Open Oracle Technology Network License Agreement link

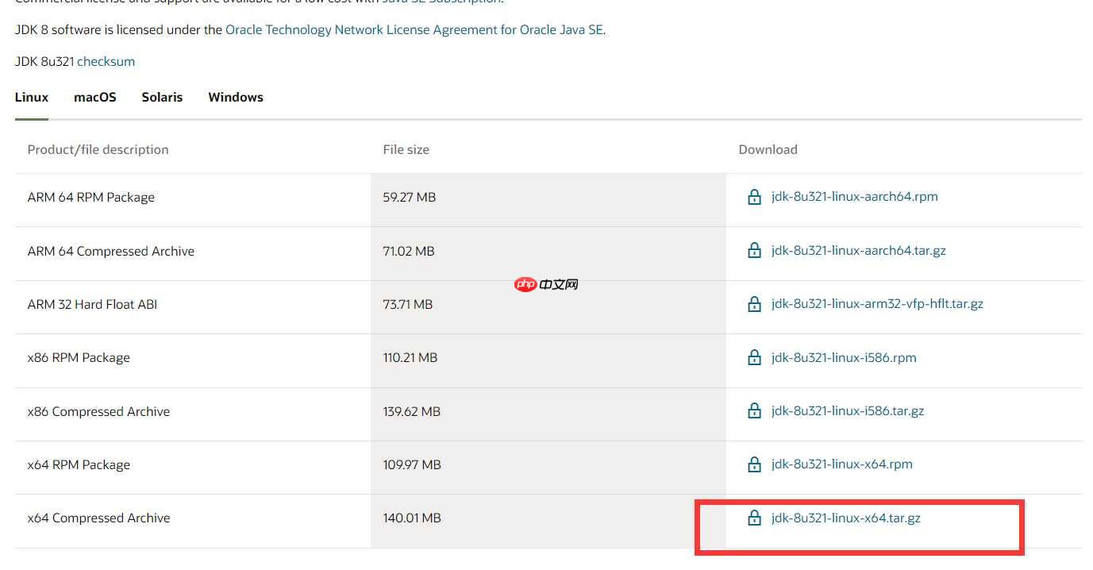click(414, 30)
